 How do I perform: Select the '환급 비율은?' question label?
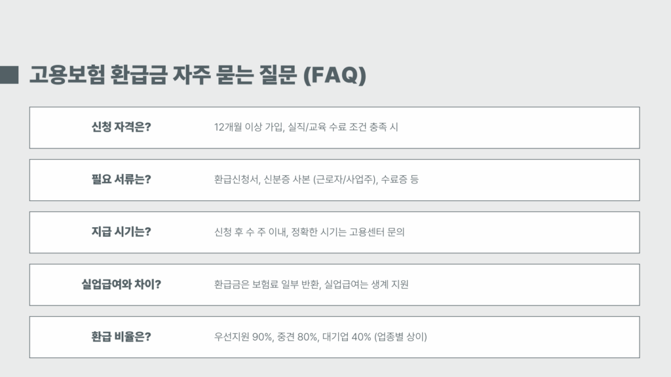click(121, 337)
